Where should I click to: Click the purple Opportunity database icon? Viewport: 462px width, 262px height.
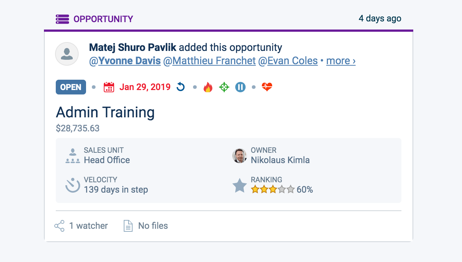click(62, 18)
